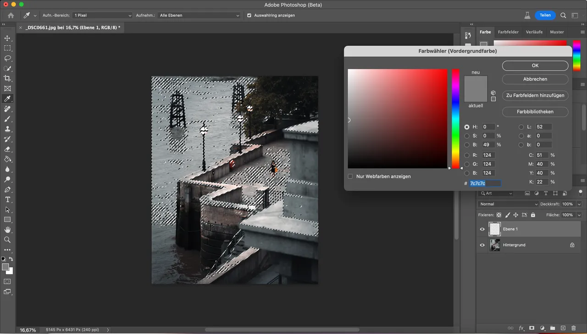Click the Home icon in options bar
Screen dimensions: 587x334
click(11, 15)
